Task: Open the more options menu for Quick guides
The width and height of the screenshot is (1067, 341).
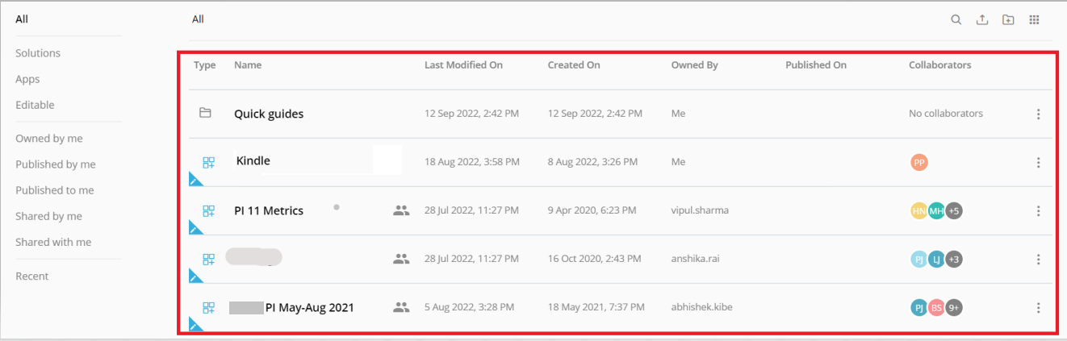Action: pyautogui.click(x=1039, y=114)
